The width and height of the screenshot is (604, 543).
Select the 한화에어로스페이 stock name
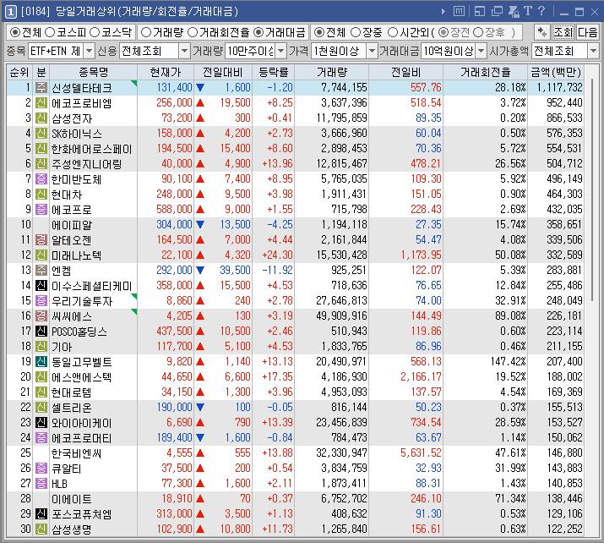pyautogui.click(x=92, y=149)
